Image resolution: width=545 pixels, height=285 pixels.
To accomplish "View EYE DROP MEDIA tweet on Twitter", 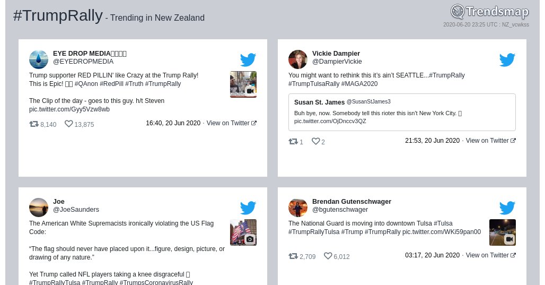I will click(232, 123).
